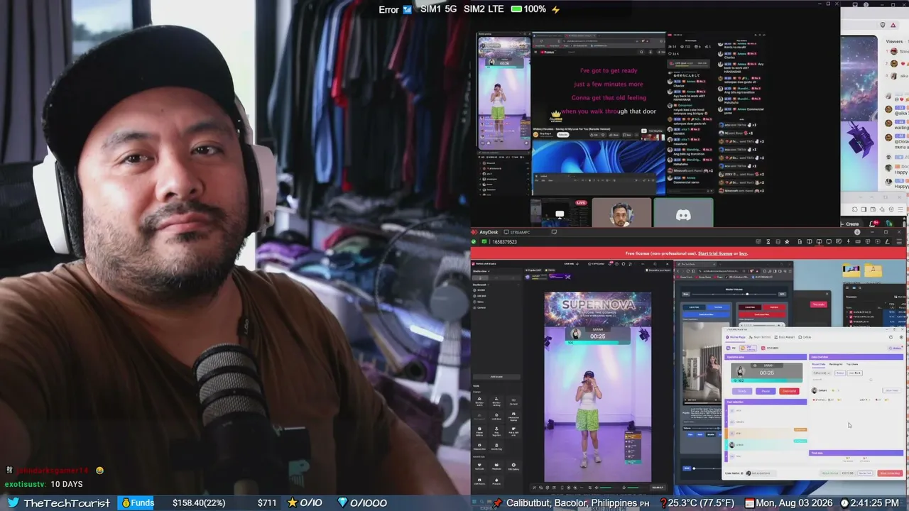Switch to the Team Battles tab

tap(761, 337)
